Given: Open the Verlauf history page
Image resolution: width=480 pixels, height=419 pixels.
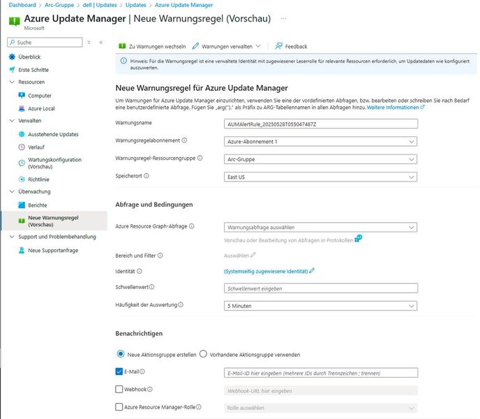Looking at the screenshot, I should tap(36, 147).
